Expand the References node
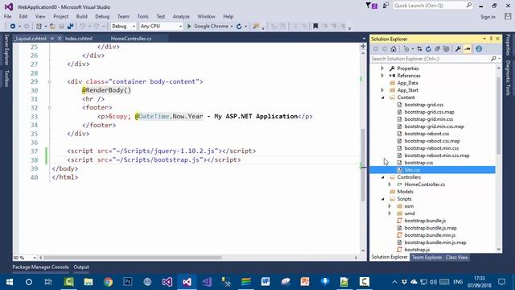 pos(382,76)
